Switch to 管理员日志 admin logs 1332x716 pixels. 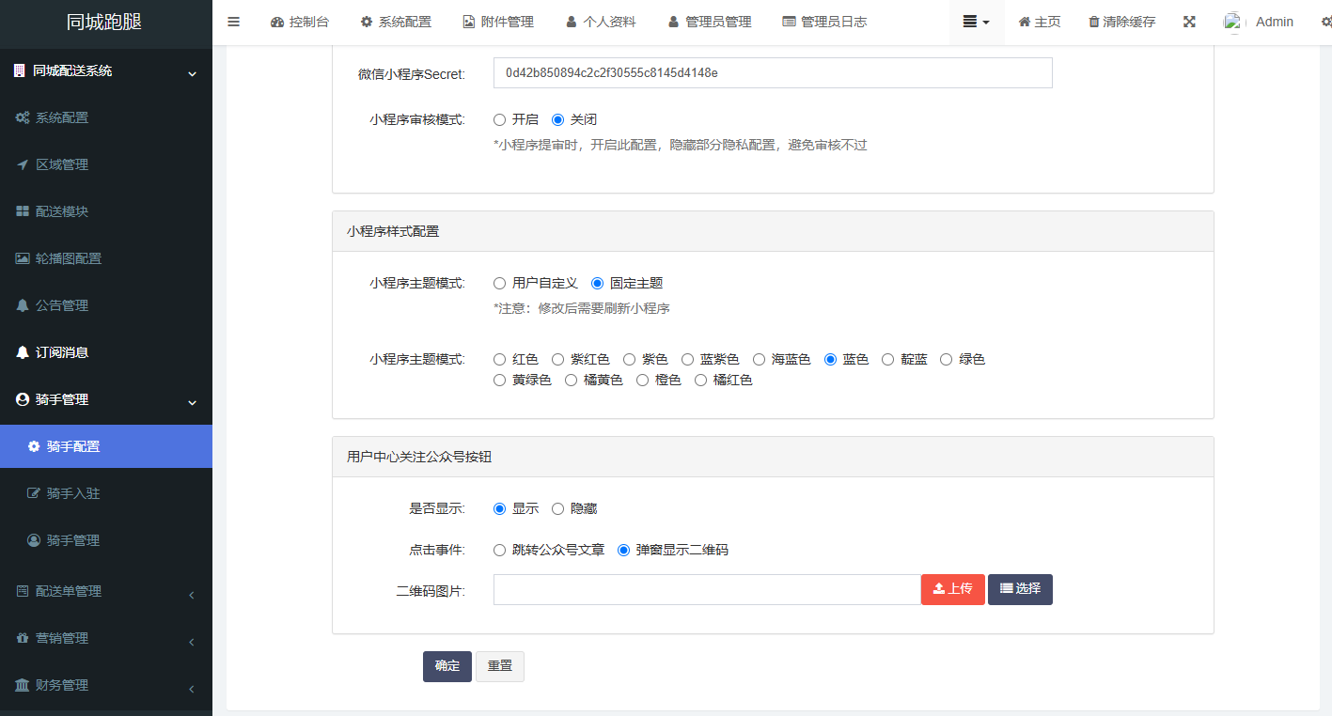point(824,21)
